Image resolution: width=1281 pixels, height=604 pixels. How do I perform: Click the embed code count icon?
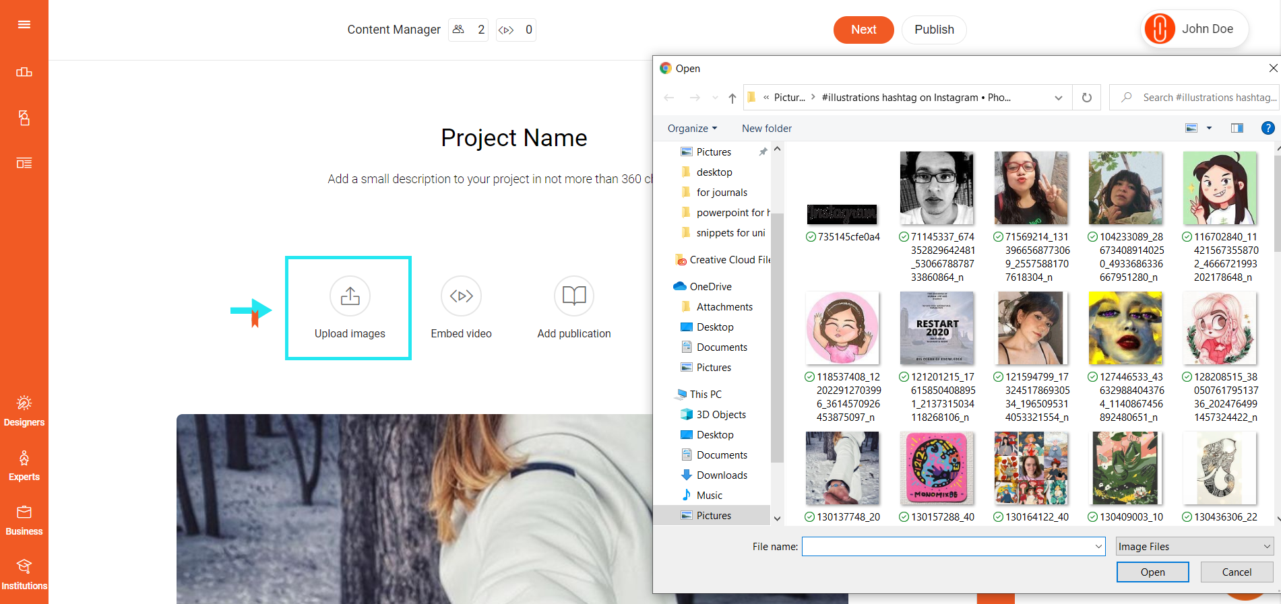click(x=506, y=30)
